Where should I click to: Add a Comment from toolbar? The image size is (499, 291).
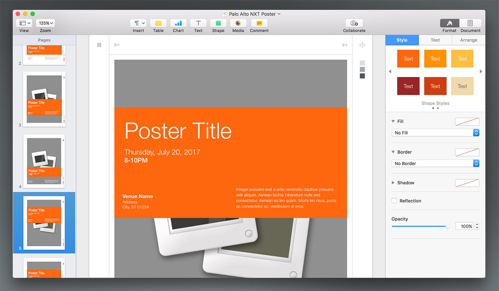[x=259, y=23]
